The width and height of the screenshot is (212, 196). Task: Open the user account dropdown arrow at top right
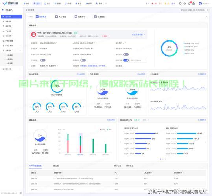pyautogui.click(x=209, y=4)
